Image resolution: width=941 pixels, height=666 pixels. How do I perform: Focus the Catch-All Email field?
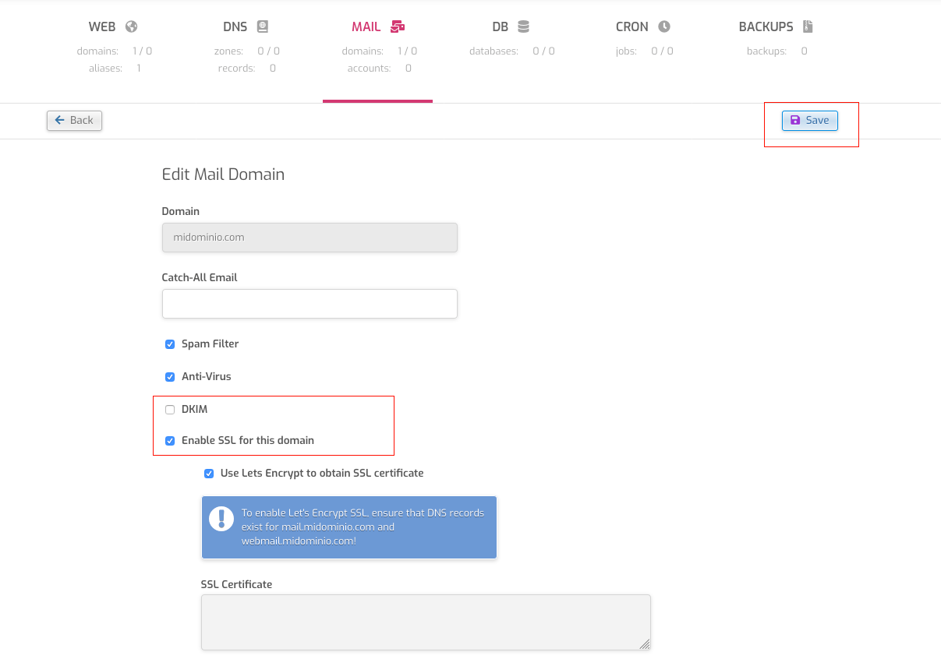(310, 304)
